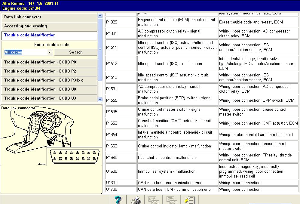Click 'Immobilizer system - malfunction' description
The height and width of the screenshot is (204, 300).
pyautogui.click(x=177, y=171)
